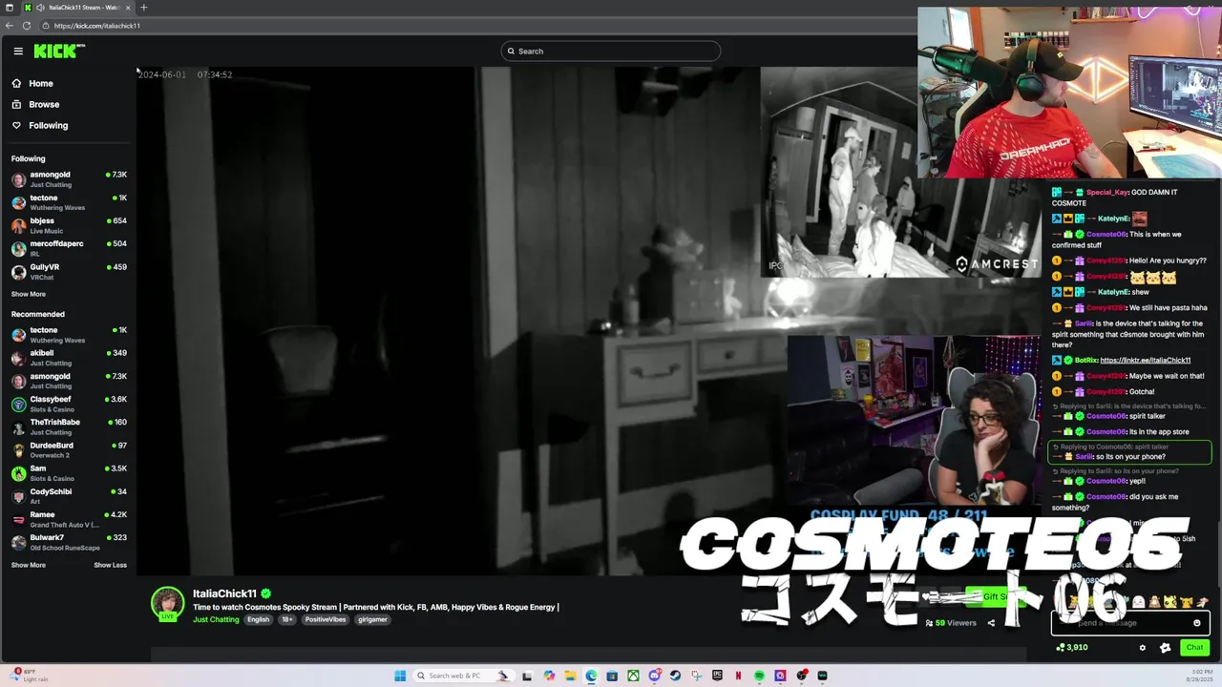The image size is (1222, 687).
Task: Open Sam Slots & Casino channel
Action: coord(69,473)
